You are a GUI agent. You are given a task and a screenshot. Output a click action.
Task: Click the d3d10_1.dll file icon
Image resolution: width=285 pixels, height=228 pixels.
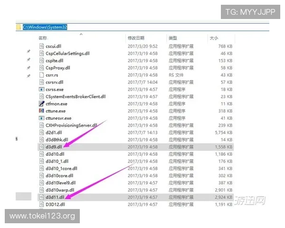(42, 161)
